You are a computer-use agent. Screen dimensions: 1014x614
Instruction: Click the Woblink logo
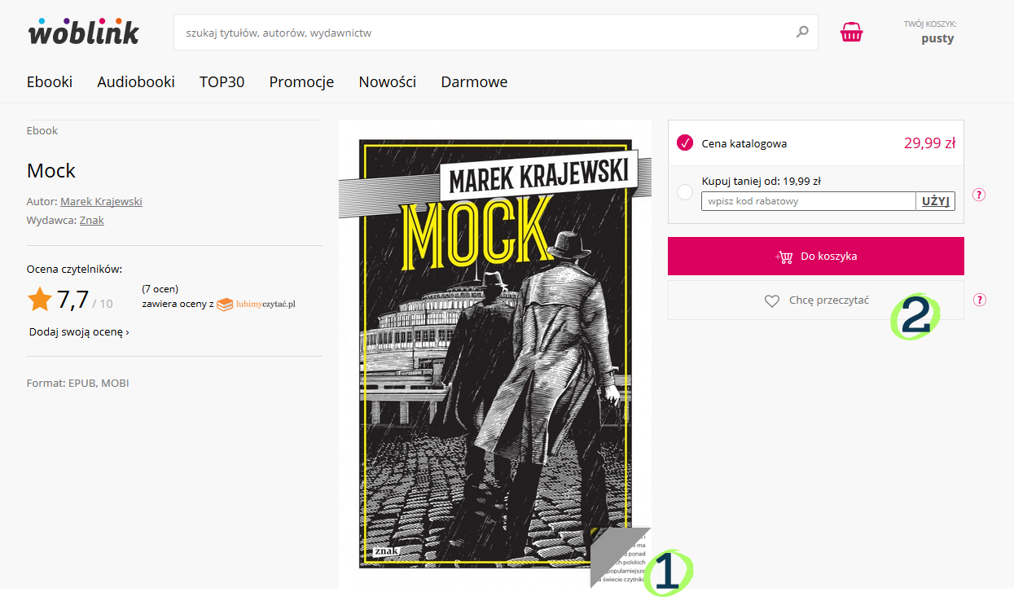[83, 31]
